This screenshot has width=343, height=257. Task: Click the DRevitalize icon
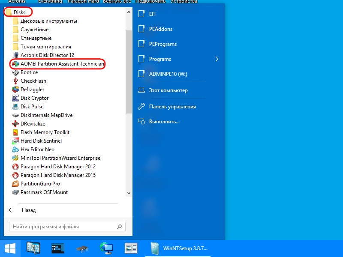tap(15, 124)
